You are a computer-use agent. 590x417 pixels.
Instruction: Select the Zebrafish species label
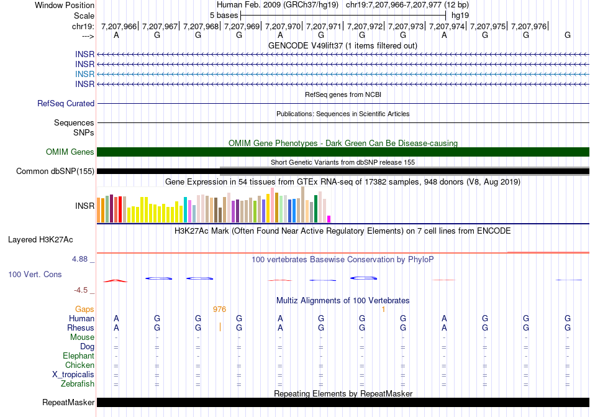[x=78, y=384]
